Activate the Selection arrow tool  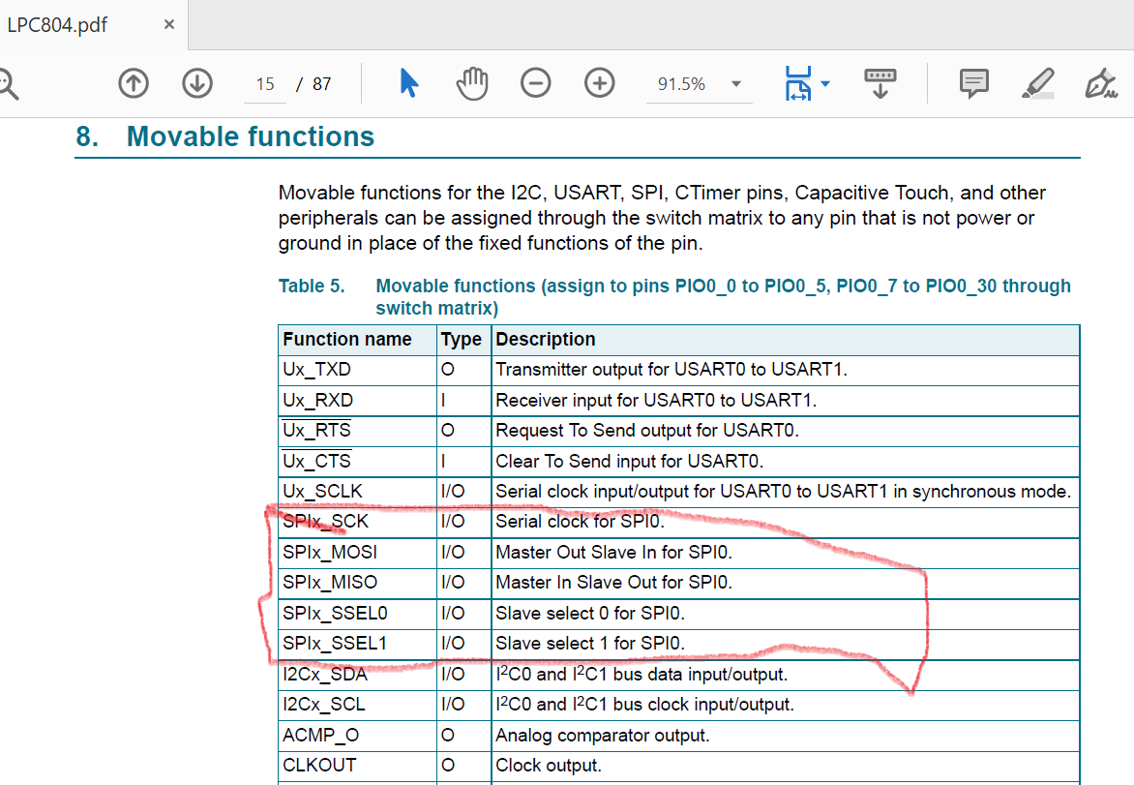pyautogui.click(x=408, y=83)
